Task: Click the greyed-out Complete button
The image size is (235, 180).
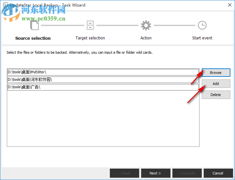Action: 187,173
